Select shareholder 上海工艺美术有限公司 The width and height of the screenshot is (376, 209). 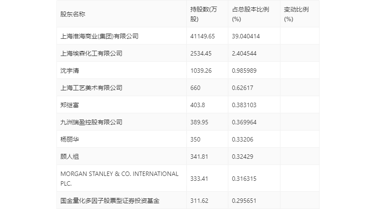point(91,88)
